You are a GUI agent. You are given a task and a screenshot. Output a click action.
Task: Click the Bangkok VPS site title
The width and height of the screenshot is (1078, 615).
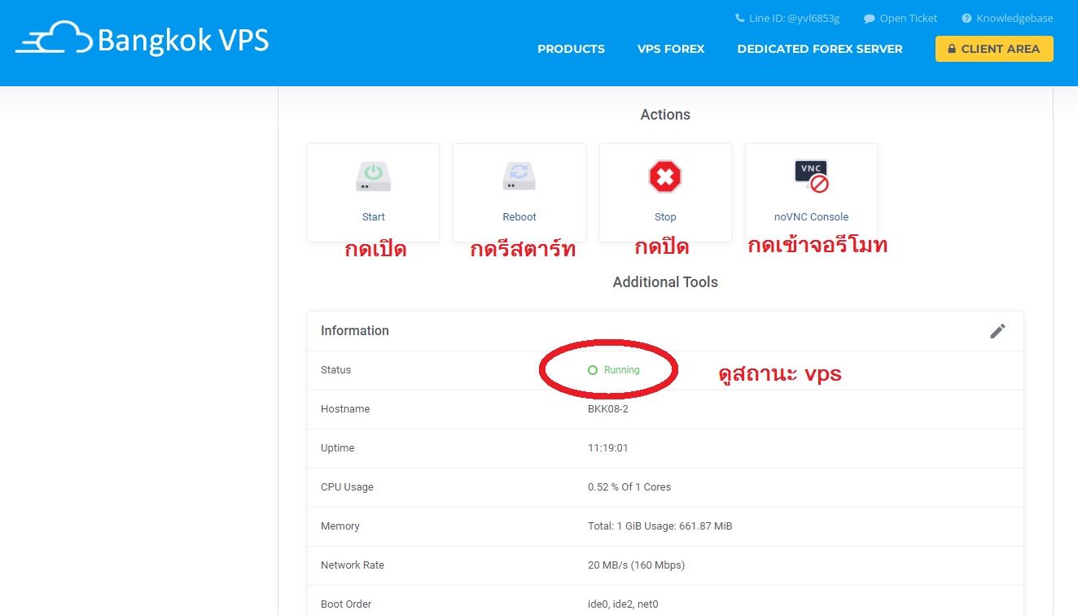point(183,40)
